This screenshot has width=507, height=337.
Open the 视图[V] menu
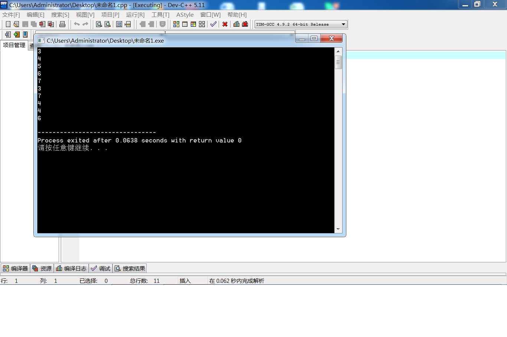(85, 14)
